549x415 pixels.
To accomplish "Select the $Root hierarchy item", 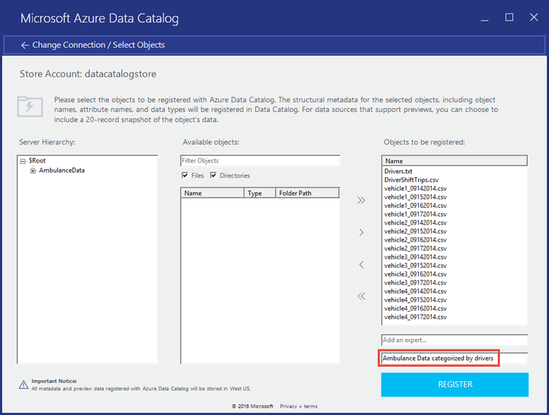I will (x=37, y=161).
